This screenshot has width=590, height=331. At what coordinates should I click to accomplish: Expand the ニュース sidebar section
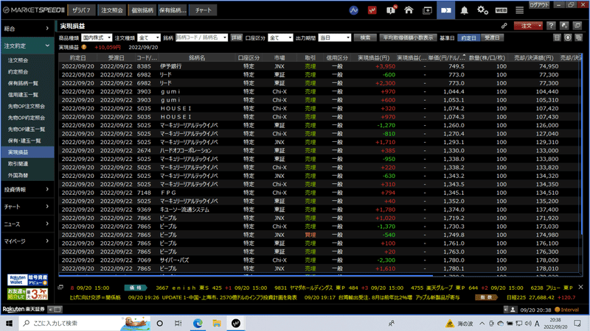[x=27, y=224]
